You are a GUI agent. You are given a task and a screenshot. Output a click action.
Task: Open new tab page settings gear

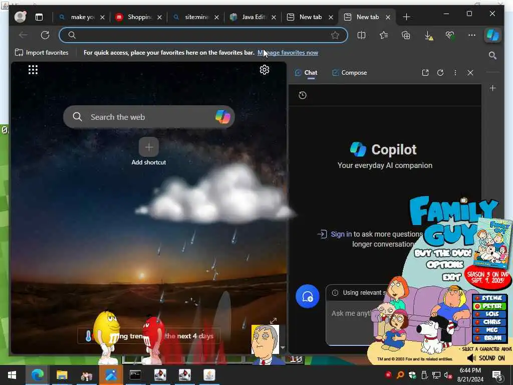click(265, 70)
